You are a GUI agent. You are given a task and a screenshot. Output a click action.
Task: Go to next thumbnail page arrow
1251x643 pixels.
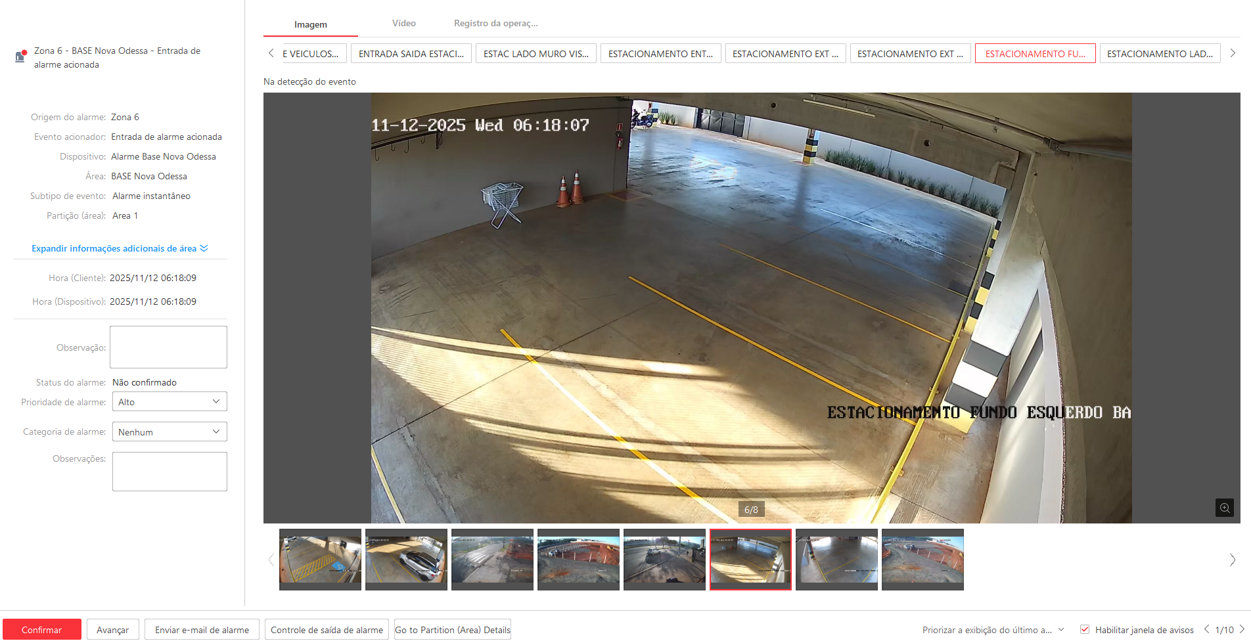(1232, 560)
